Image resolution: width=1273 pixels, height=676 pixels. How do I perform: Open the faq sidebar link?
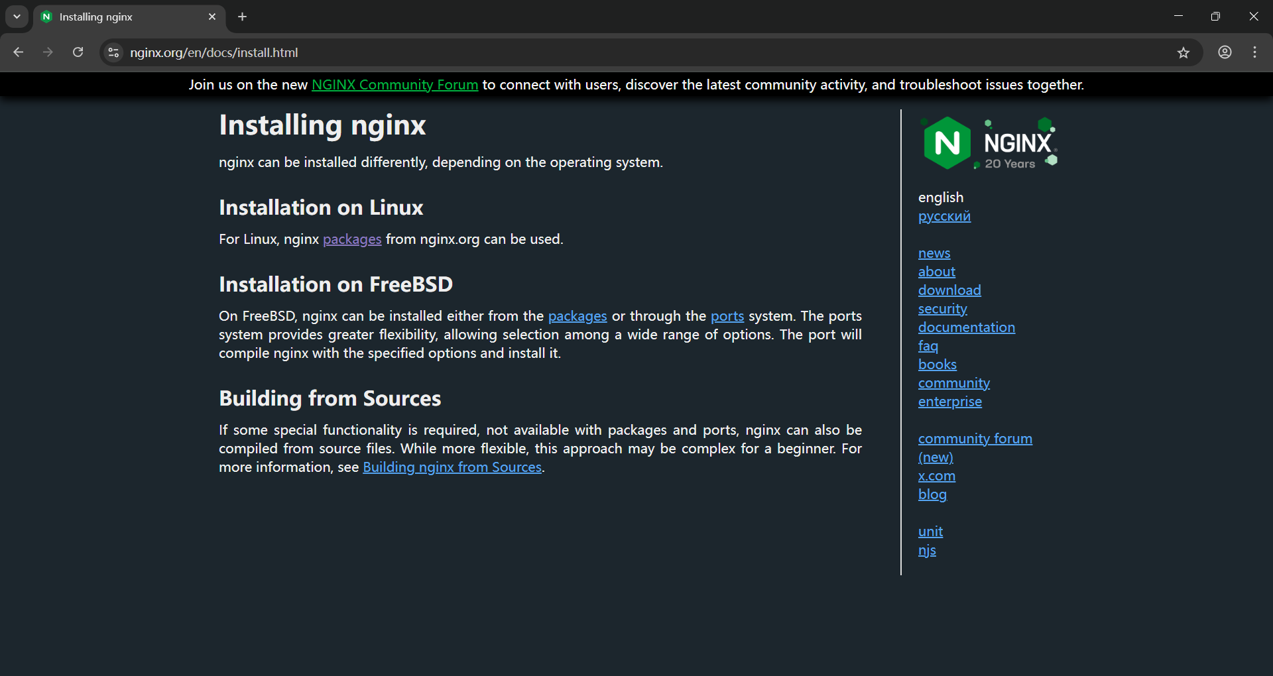(x=928, y=346)
